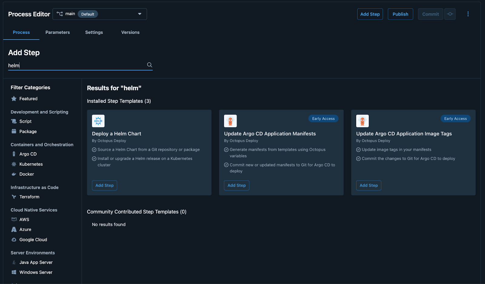
Task: Filter by Argo CD category
Action: (28, 154)
